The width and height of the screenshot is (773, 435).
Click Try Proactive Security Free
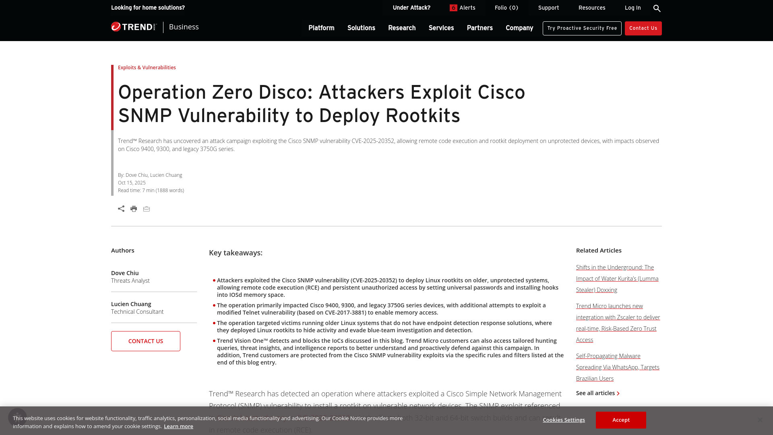click(x=582, y=28)
